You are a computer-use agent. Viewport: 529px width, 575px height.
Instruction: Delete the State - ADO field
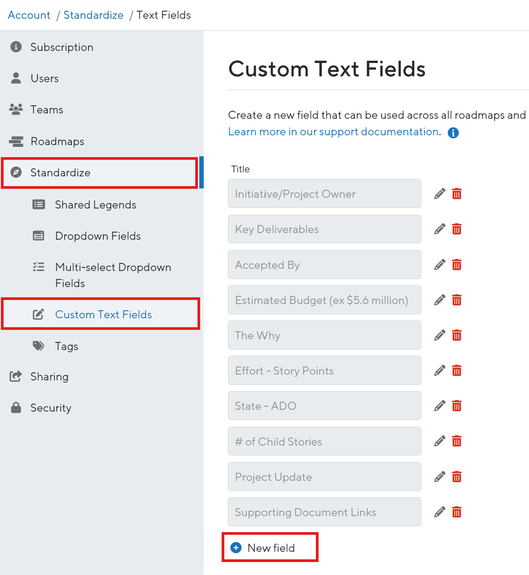[457, 405]
